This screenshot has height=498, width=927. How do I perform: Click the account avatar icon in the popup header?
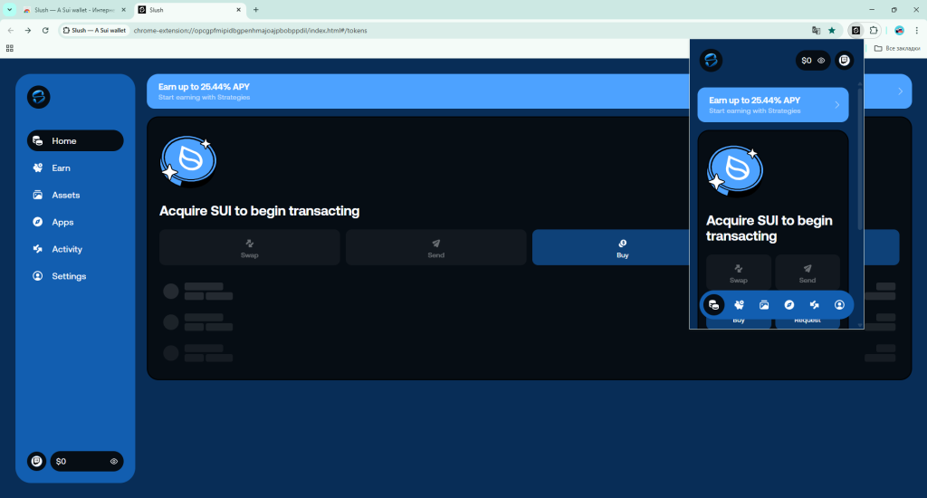[x=845, y=61]
